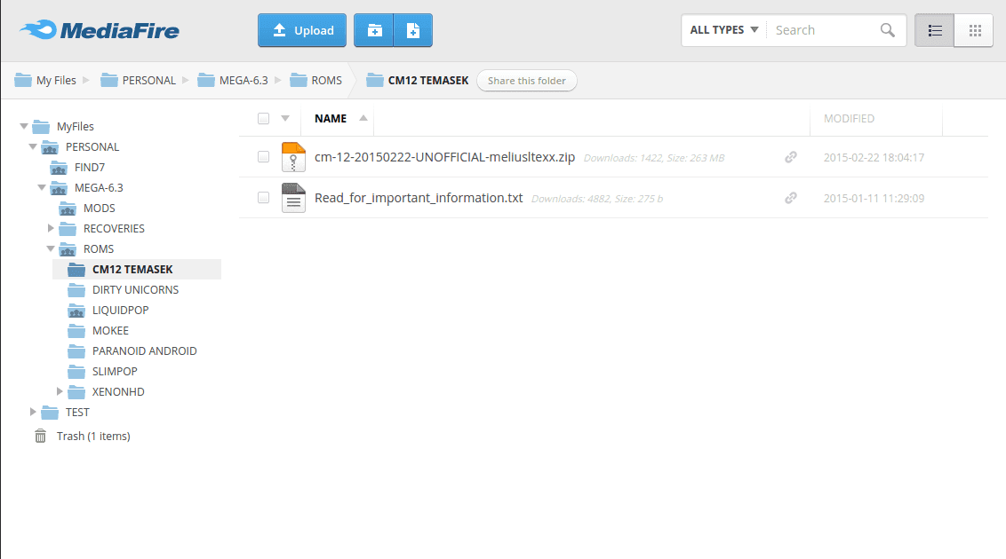The height and width of the screenshot is (559, 1006).
Task: Add a new file using the toolbar icon
Action: [x=413, y=30]
